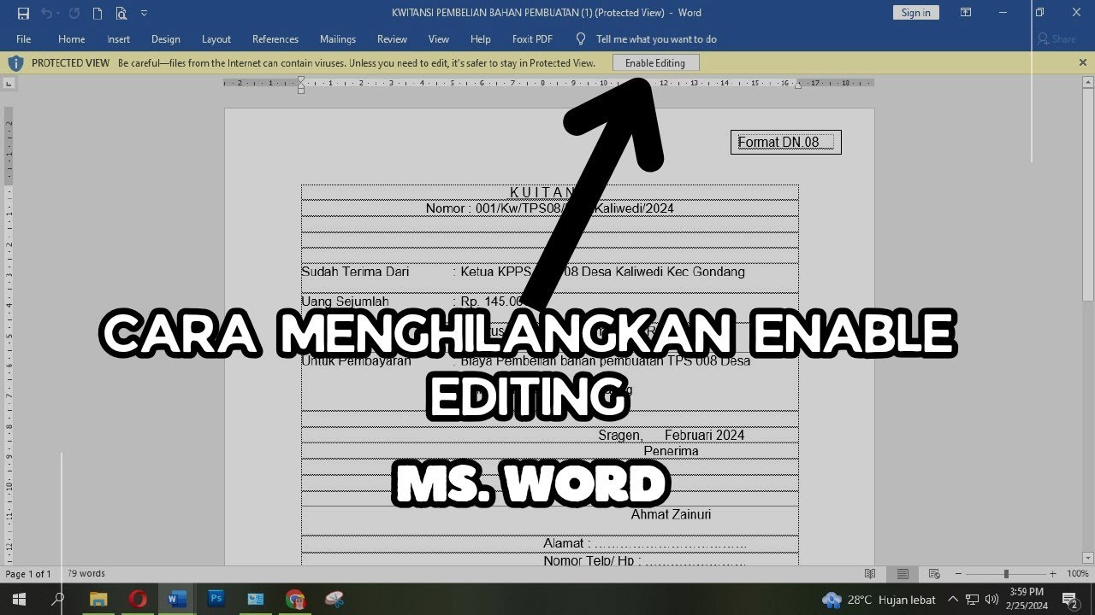Viewport: 1095px width, 615px height.
Task: Click the weather widget showing 28°C
Action: [879, 600]
